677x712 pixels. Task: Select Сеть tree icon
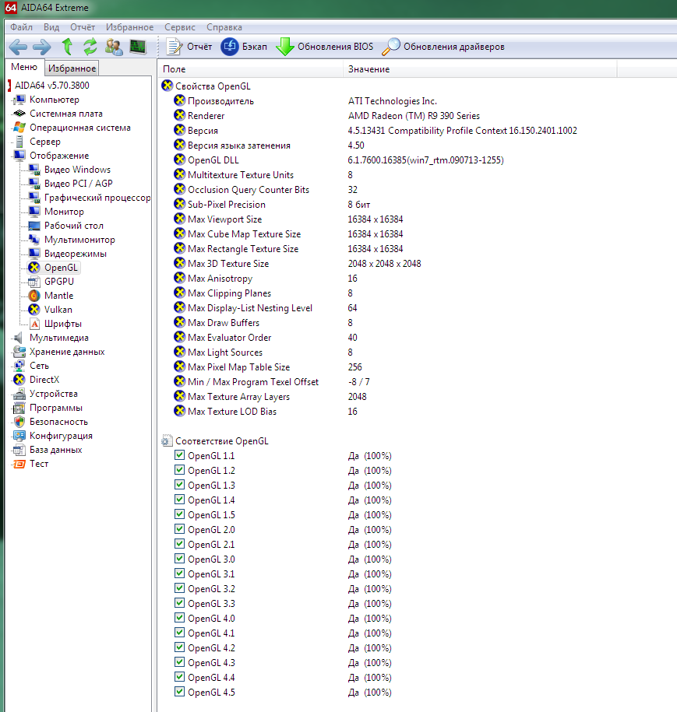(19, 366)
